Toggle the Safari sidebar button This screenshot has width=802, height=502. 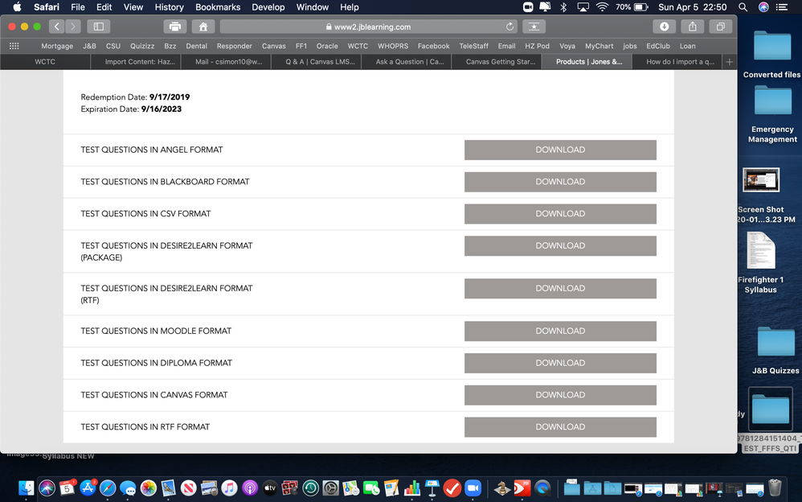tap(99, 27)
